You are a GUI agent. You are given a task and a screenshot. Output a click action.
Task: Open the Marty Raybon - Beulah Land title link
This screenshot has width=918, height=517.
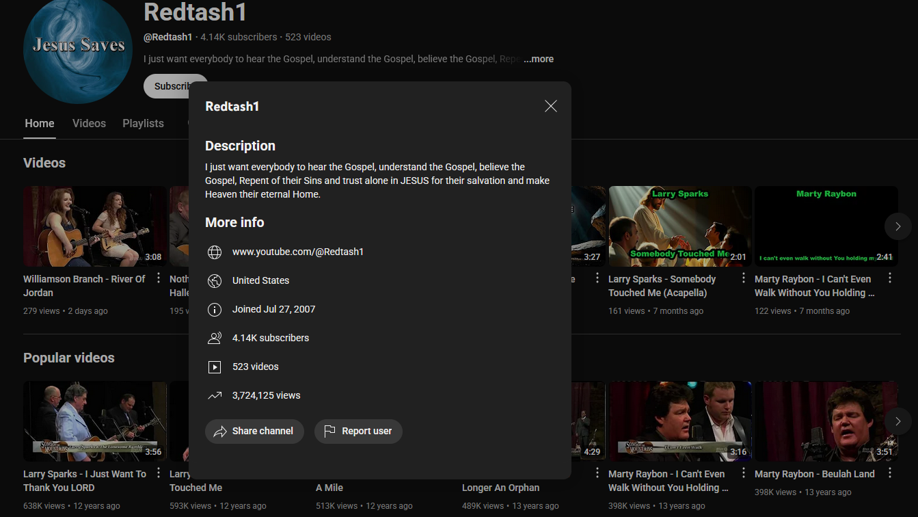(x=815, y=474)
